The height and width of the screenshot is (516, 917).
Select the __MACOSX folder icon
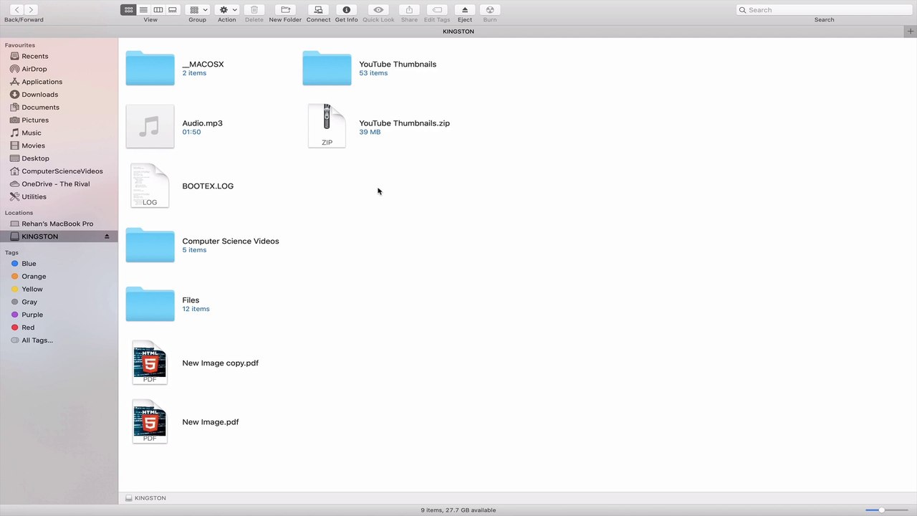(x=150, y=68)
